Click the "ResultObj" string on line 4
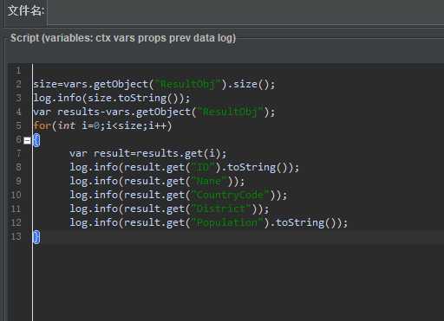 pos(231,112)
